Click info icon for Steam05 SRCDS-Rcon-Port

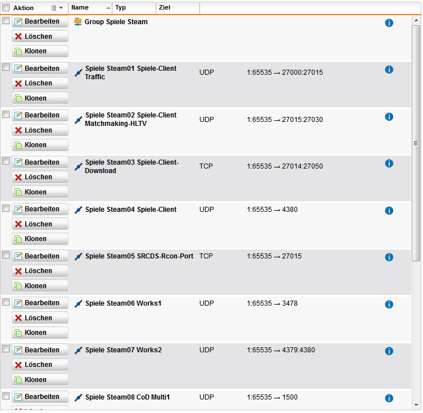pyautogui.click(x=389, y=257)
